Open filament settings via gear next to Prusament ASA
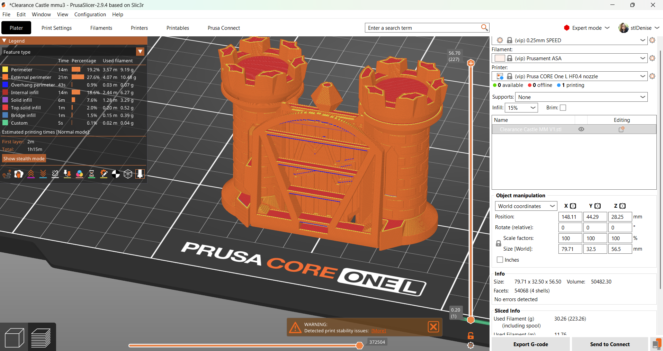The height and width of the screenshot is (351, 663). [x=653, y=58]
